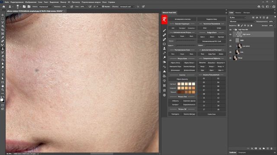Click the wide button under Skintone header

coord(182,79)
